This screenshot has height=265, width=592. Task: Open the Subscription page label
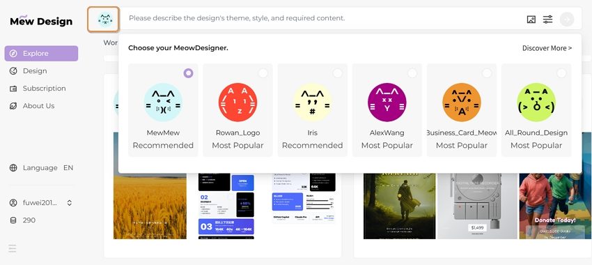[x=44, y=89]
